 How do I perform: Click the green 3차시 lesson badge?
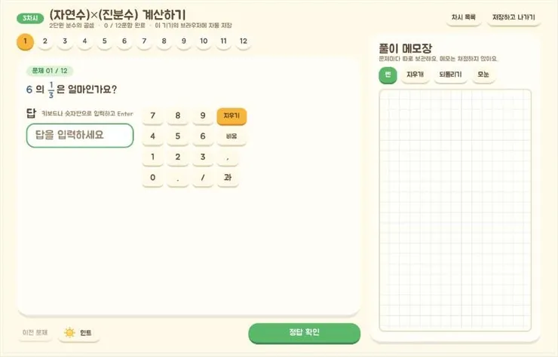[x=30, y=19]
